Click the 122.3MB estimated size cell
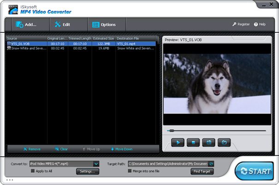 pos(104,44)
